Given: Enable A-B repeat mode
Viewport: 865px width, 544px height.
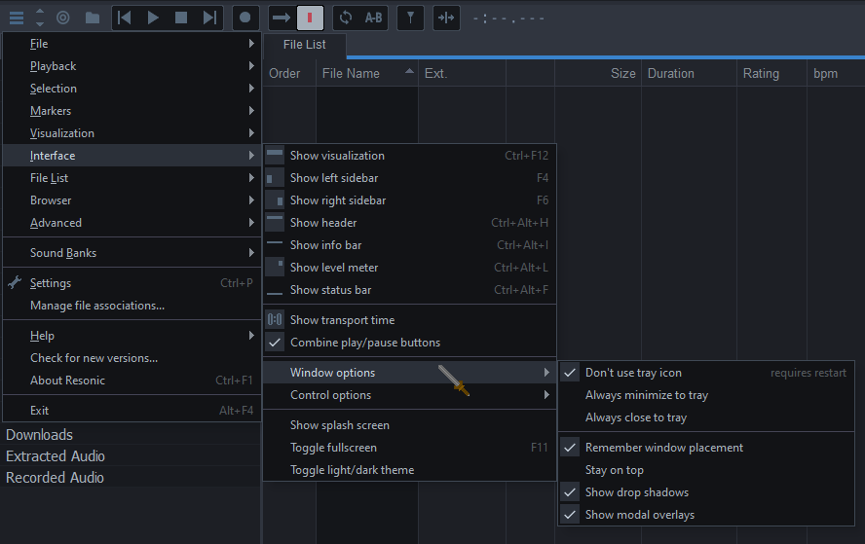Looking at the screenshot, I should [374, 18].
